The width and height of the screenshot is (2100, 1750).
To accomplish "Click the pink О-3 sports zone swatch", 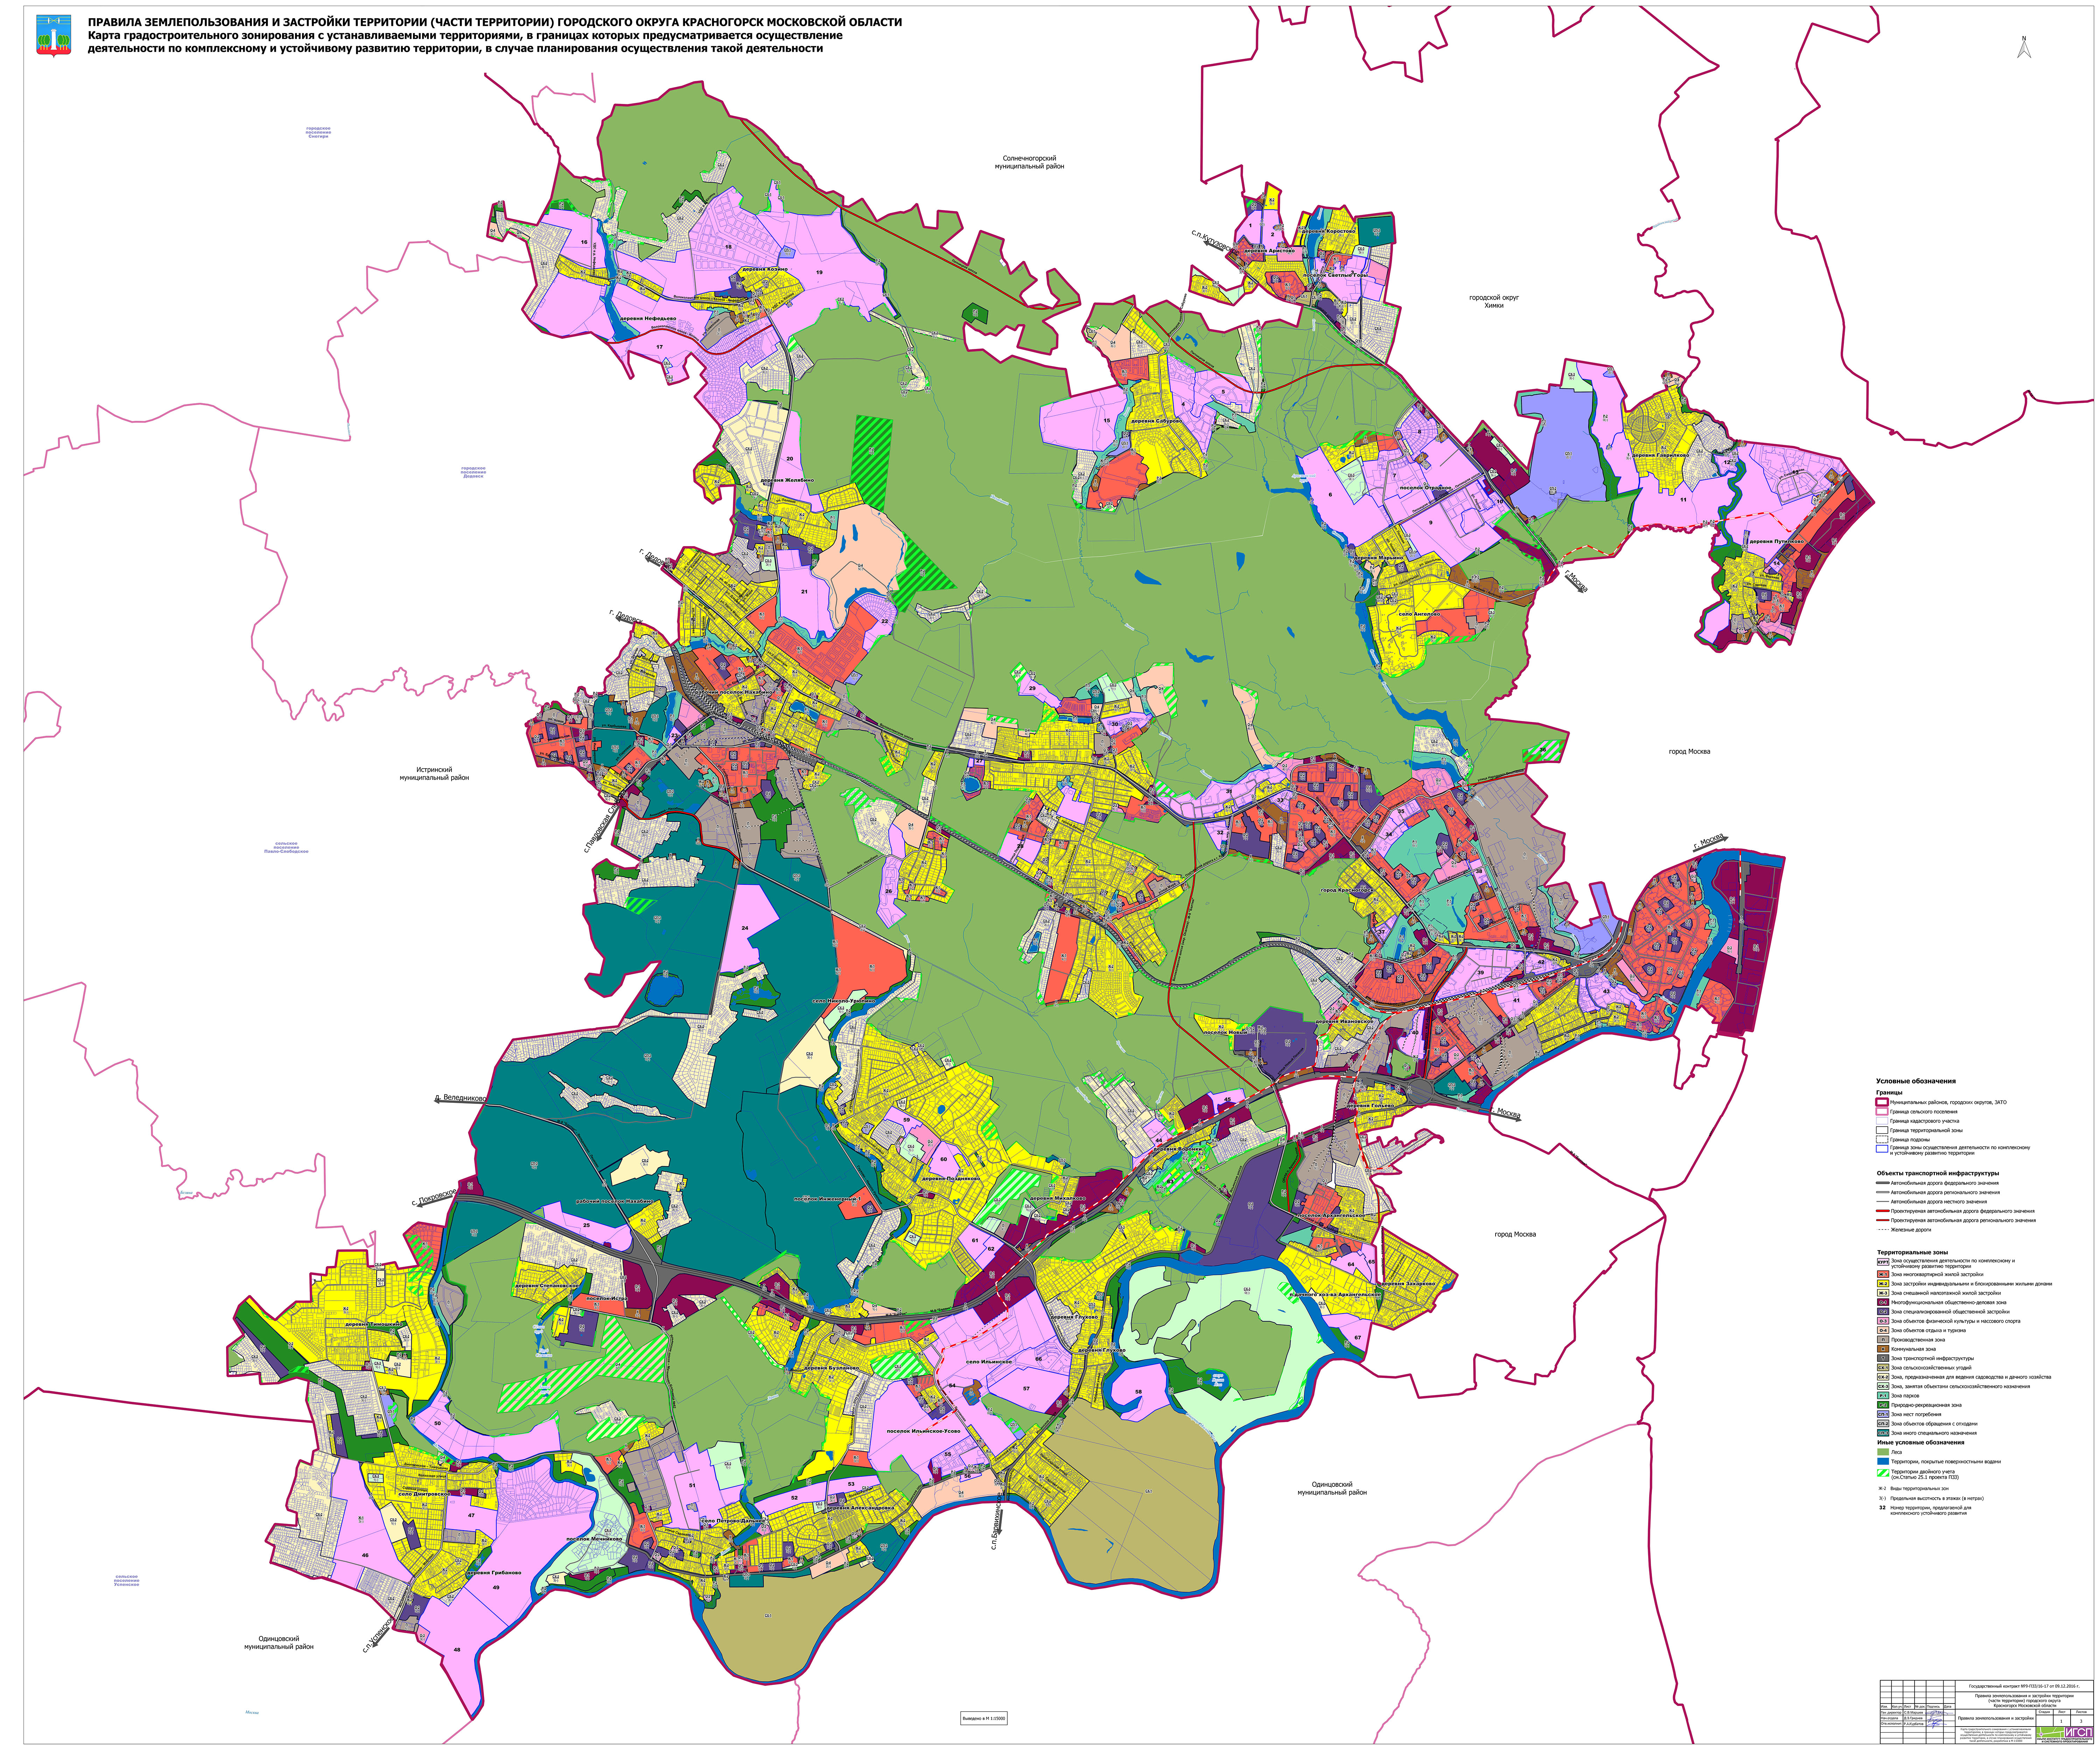I will (x=1883, y=1321).
